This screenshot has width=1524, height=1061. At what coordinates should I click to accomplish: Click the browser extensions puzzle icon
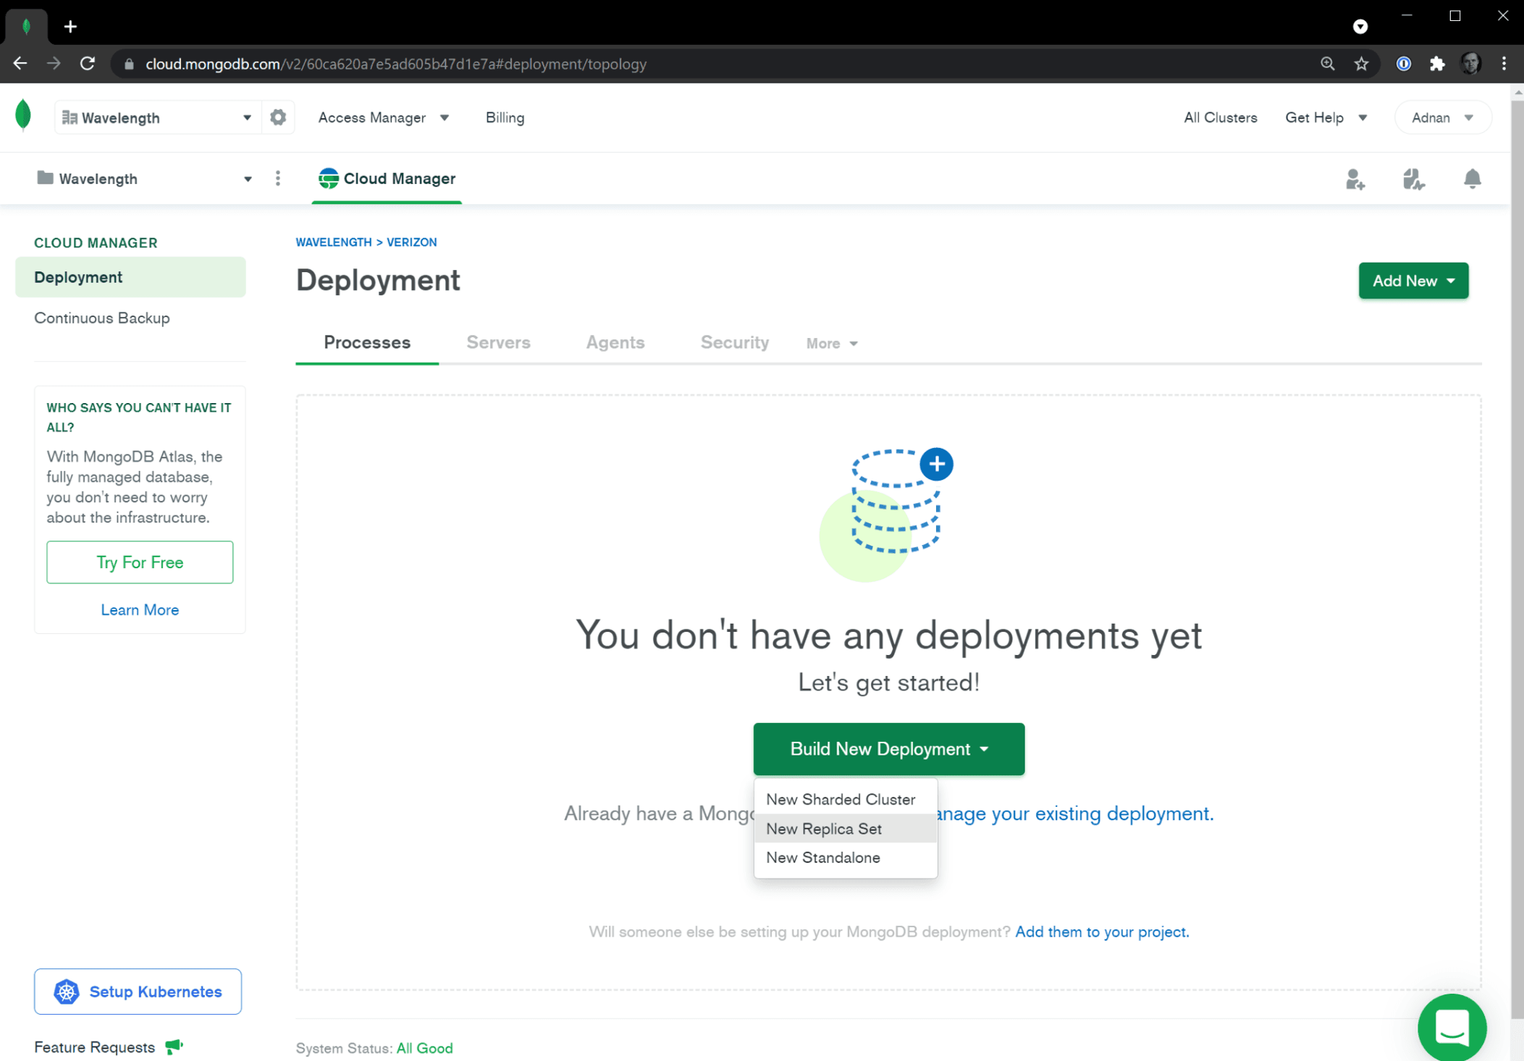tap(1437, 64)
